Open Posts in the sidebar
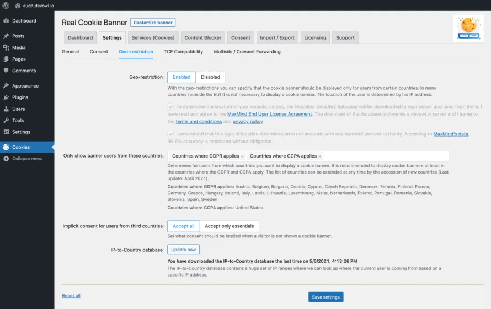The image size is (491, 309). click(18, 36)
